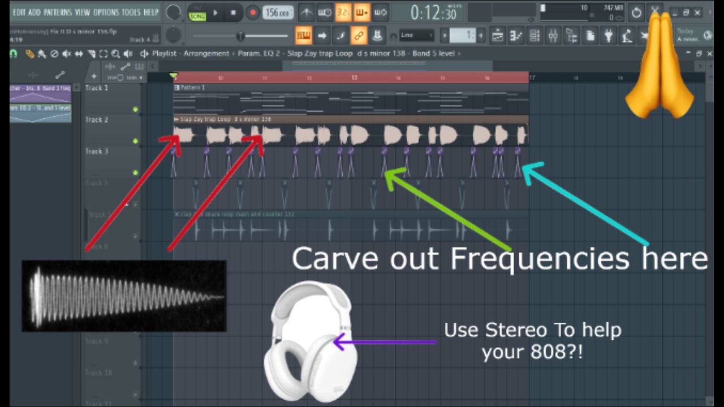Mute Track 2 with its green light
This screenshot has height=407, width=724.
(x=135, y=141)
